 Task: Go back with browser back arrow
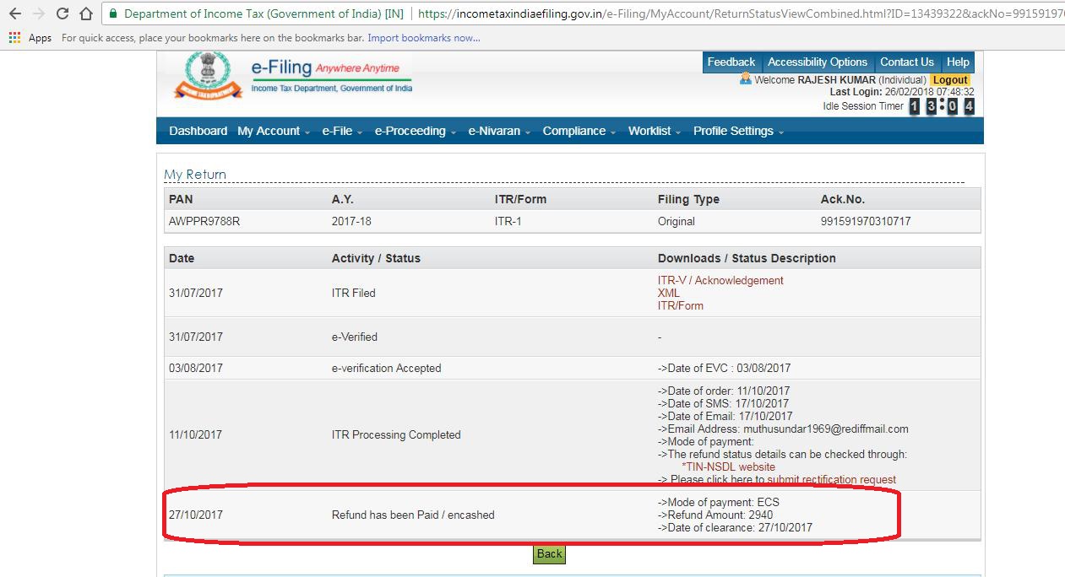pos(14,13)
